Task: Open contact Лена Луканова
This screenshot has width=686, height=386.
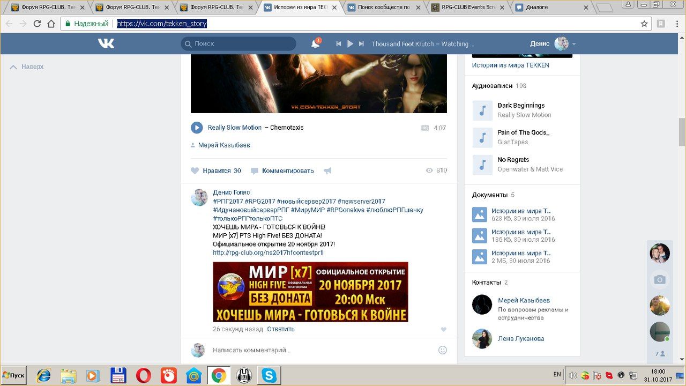Action: pyautogui.click(x=521, y=338)
